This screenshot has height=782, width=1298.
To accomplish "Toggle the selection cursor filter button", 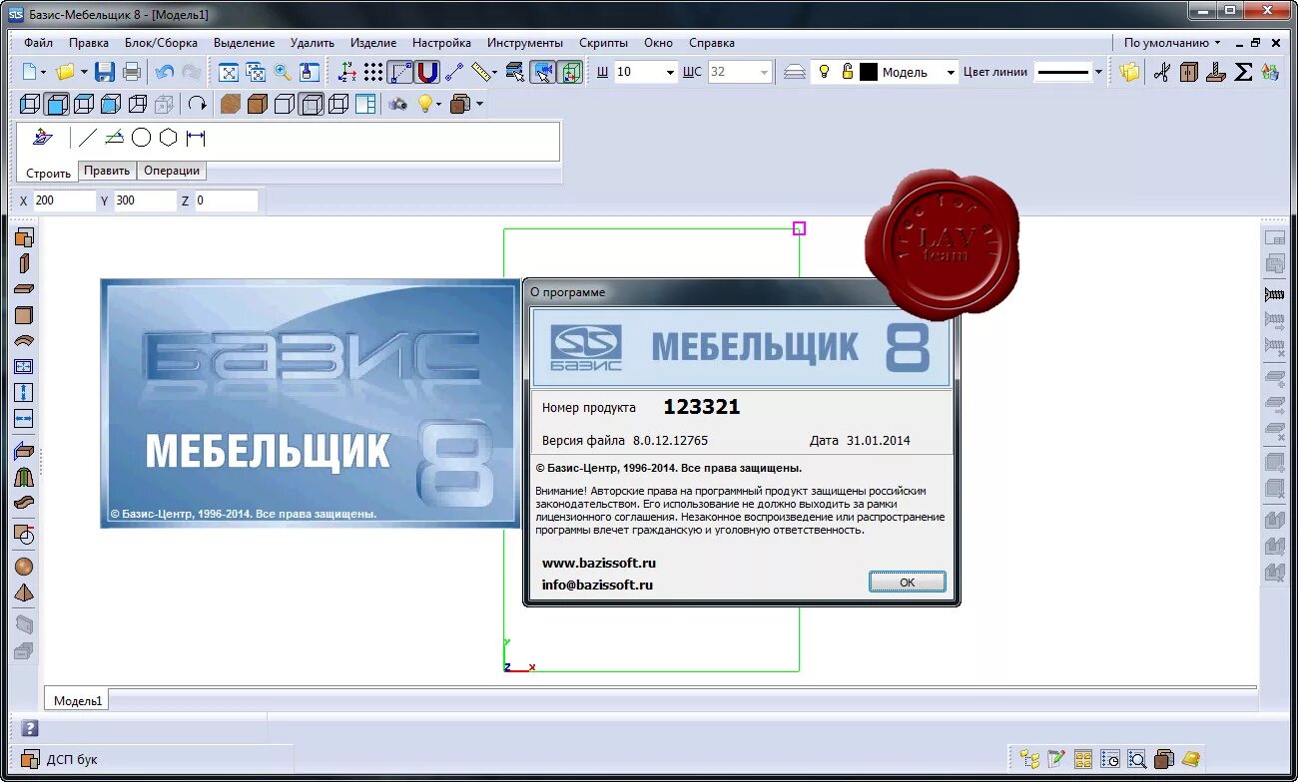I will click(x=543, y=72).
